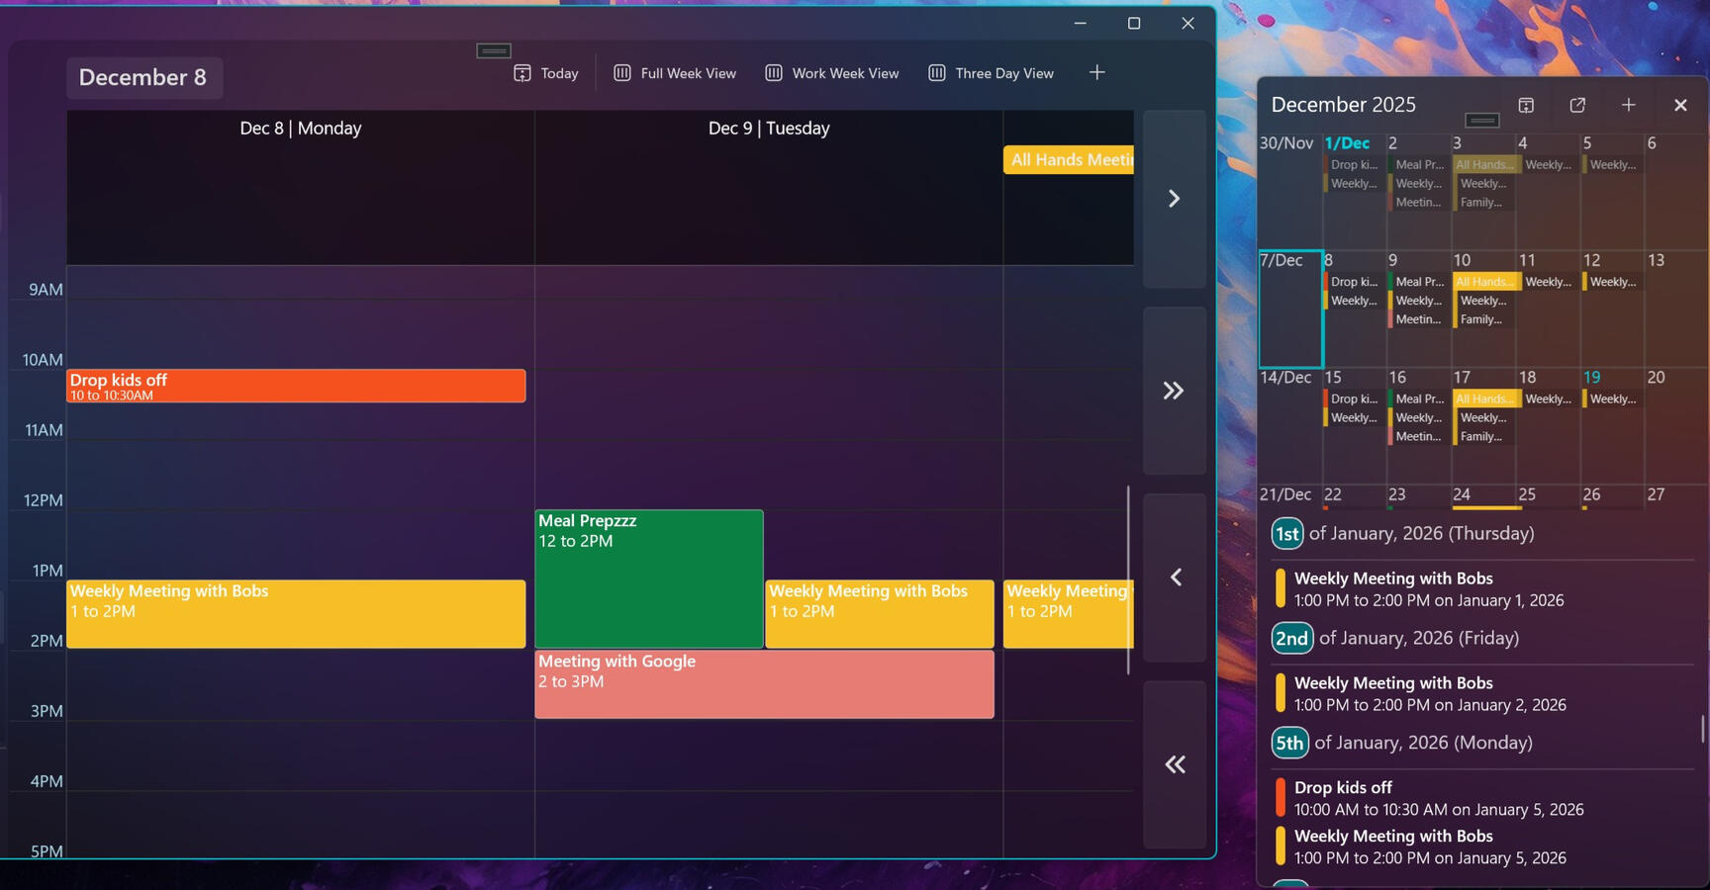The image size is (1710, 890).
Task: Open the Meeting with Google event
Action: [x=763, y=683]
